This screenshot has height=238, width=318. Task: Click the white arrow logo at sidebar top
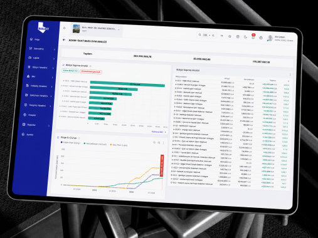[43, 28]
